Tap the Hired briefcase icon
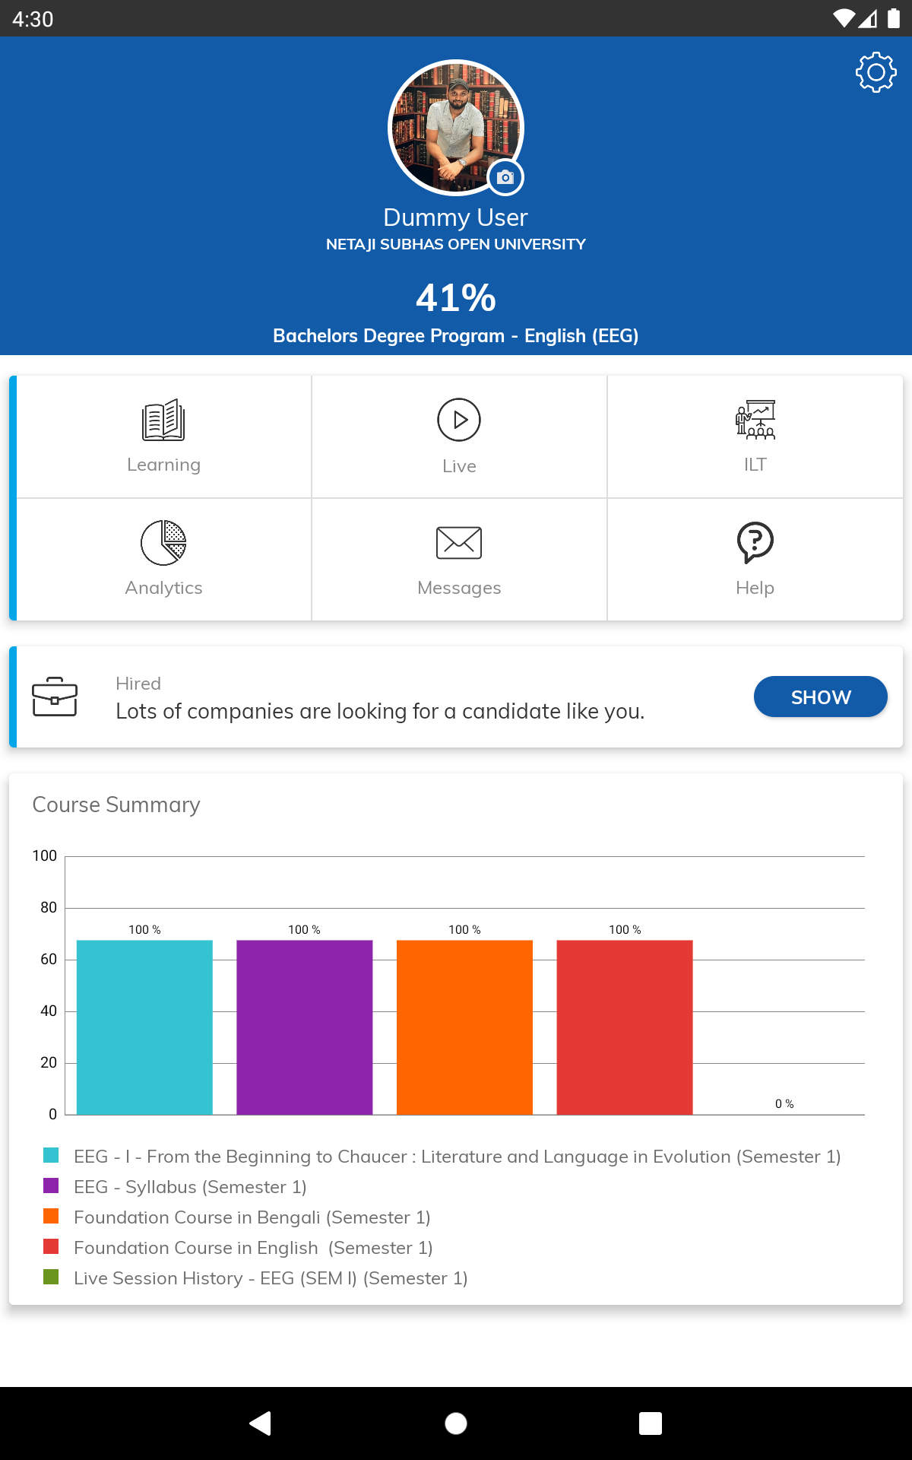This screenshot has height=1460, width=912. (x=55, y=697)
